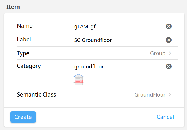Click the Category field label
Image resolution: width=187 pixels, height=130 pixels.
pos(29,66)
